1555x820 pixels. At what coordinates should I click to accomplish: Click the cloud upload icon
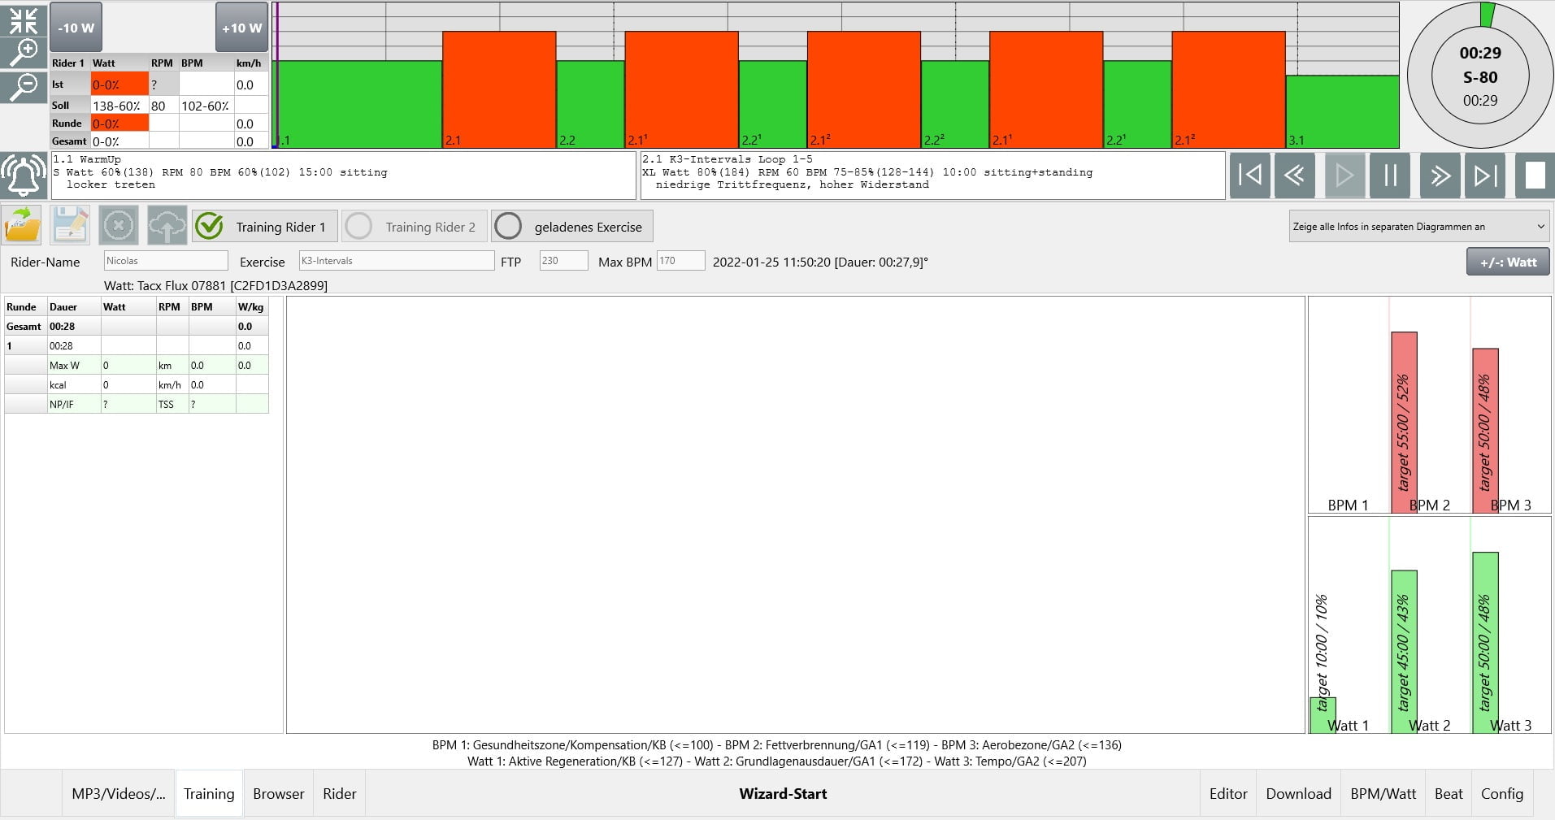167,225
